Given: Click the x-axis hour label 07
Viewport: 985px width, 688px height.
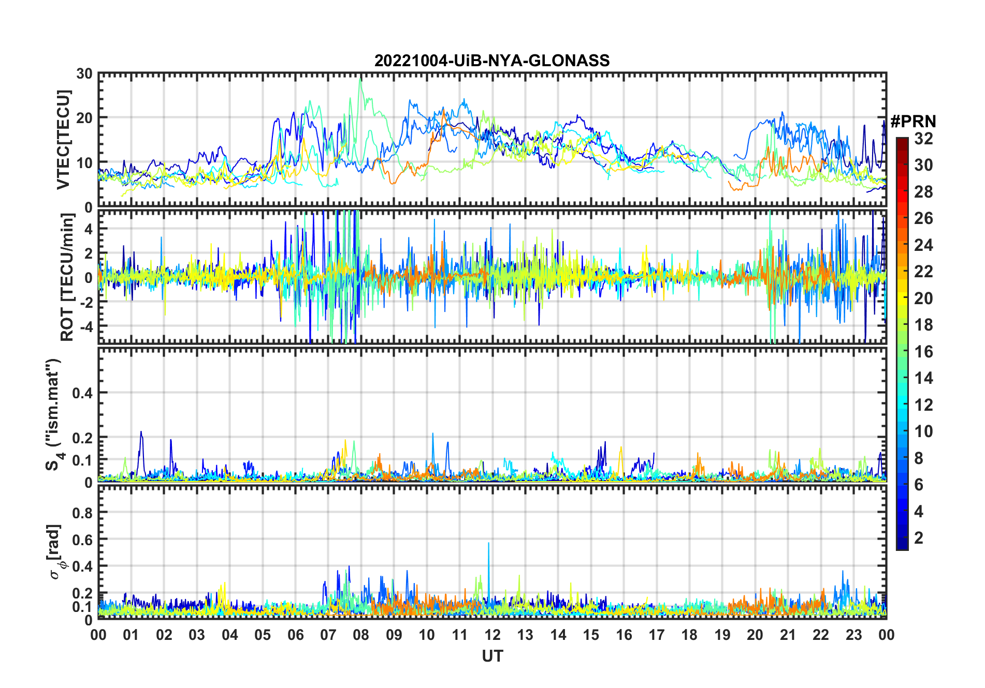Looking at the screenshot, I should [x=328, y=635].
